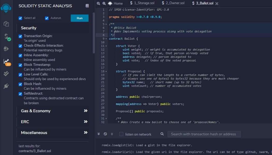Open the Plugin manager plug icon
Image resolution: width=272 pixels, height=155 pixels.
6,86
